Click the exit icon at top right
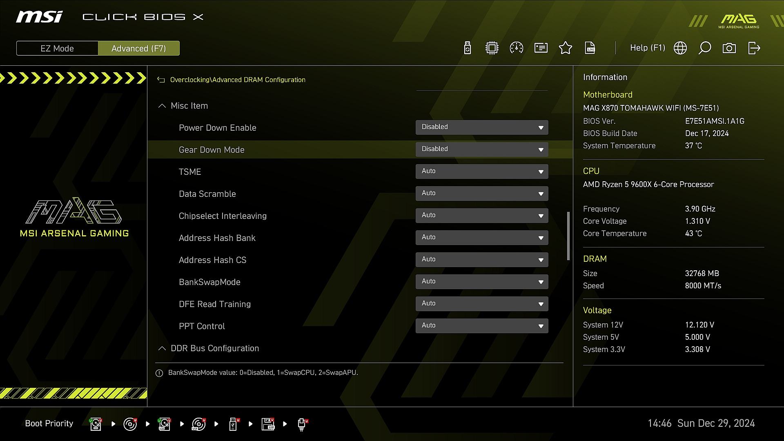Viewport: 784px width, 441px height. [754, 48]
